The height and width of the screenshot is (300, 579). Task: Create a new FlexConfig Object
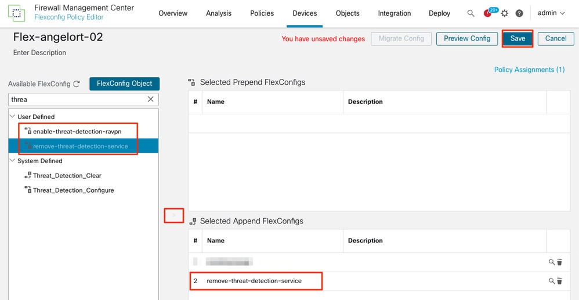[124, 84]
